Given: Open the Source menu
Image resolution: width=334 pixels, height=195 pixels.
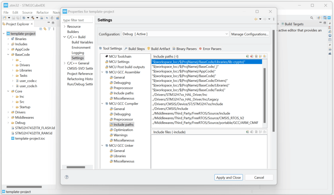Looking at the screenshot, I should pos(27,12).
